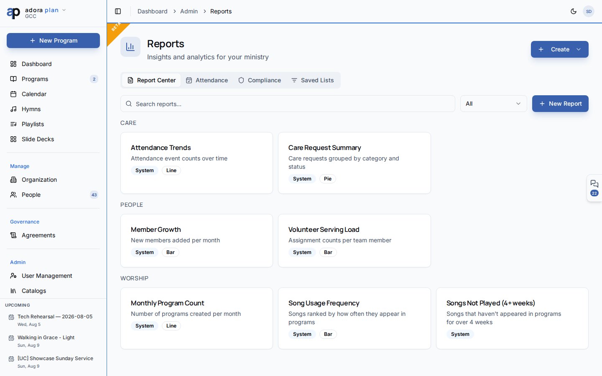Click the Line tag on Attendance Trends

pos(171,170)
